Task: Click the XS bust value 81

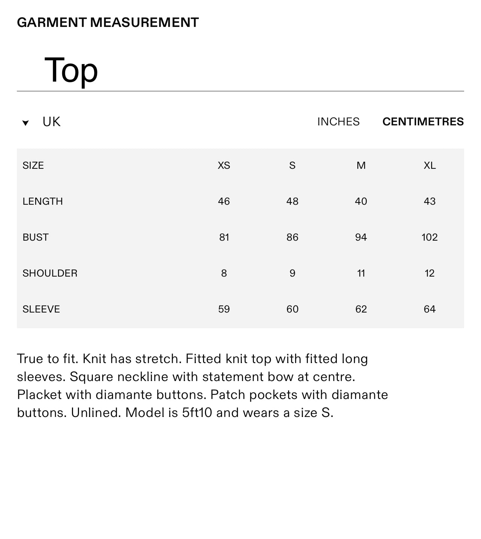Action: click(224, 237)
